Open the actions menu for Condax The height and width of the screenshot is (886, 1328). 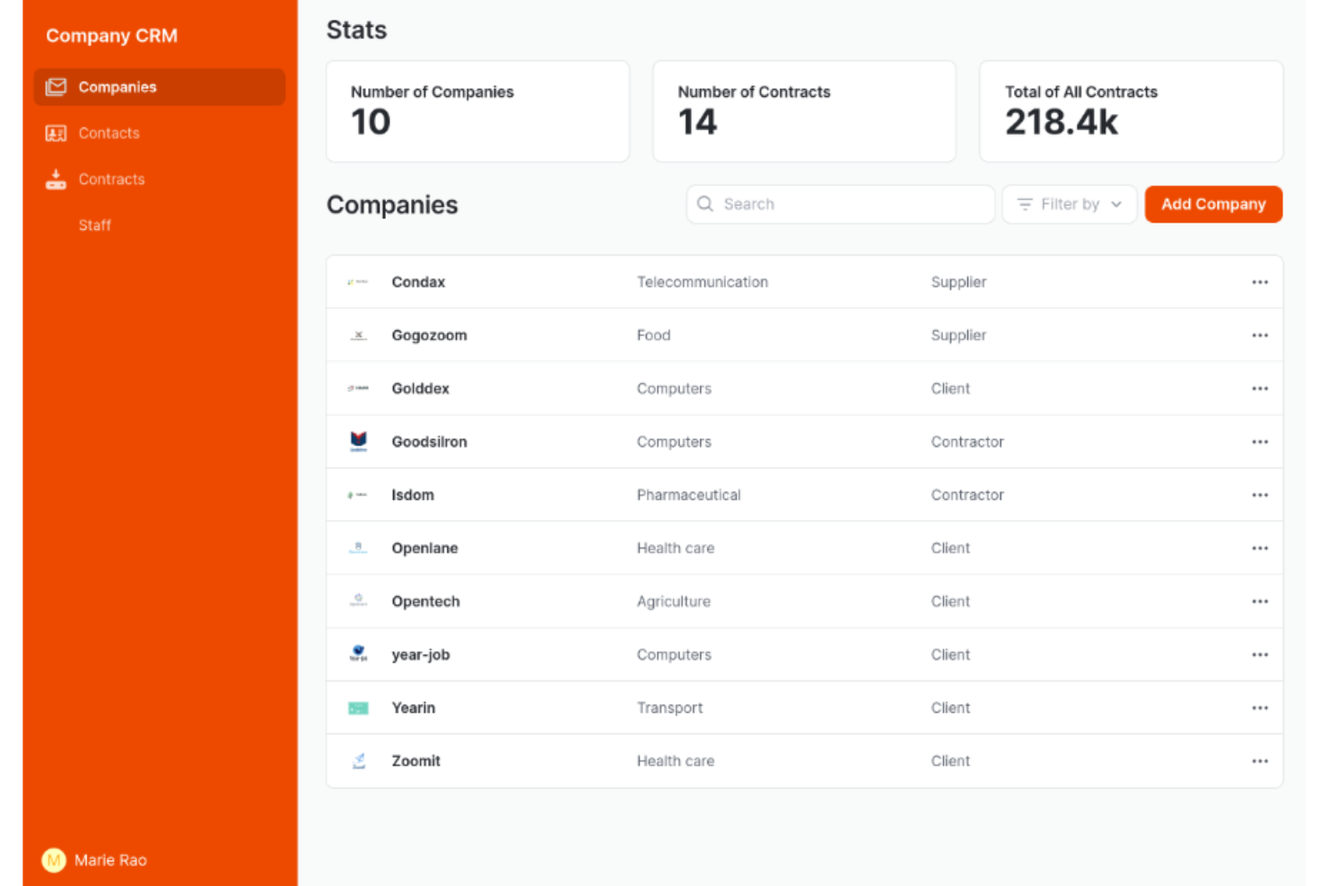[1260, 281]
